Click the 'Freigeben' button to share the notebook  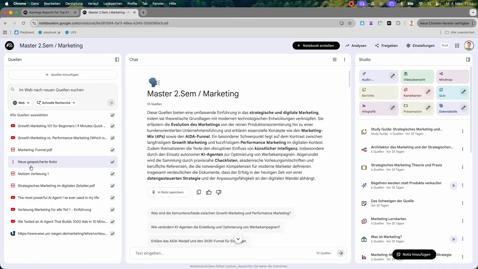(387, 46)
